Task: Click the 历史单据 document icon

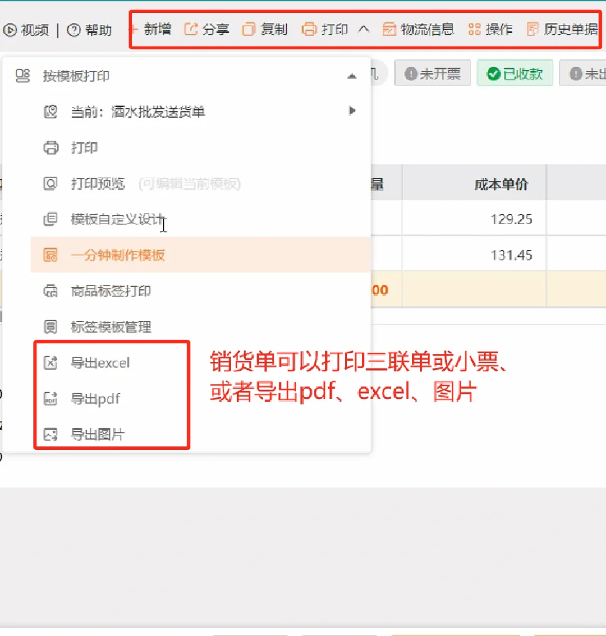Action: (x=532, y=29)
